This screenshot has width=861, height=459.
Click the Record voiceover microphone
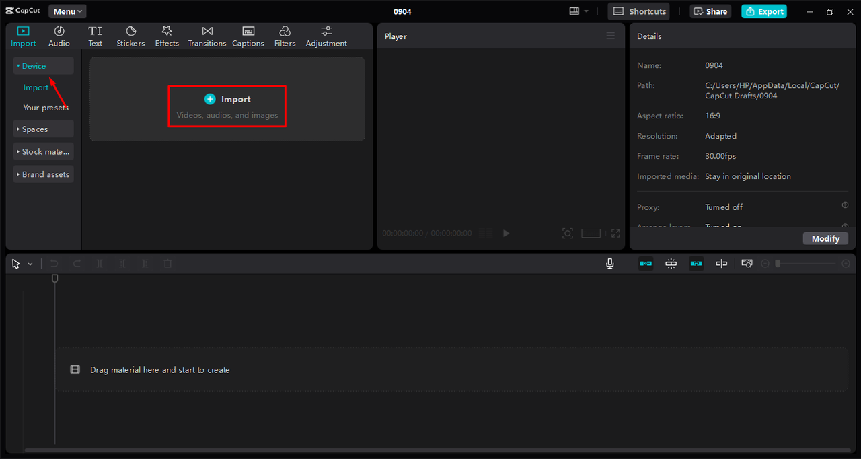610,264
